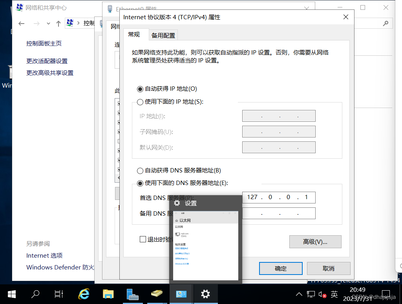
Task: Select 使用下面的 IP 地址 radio button
Action: (x=140, y=102)
